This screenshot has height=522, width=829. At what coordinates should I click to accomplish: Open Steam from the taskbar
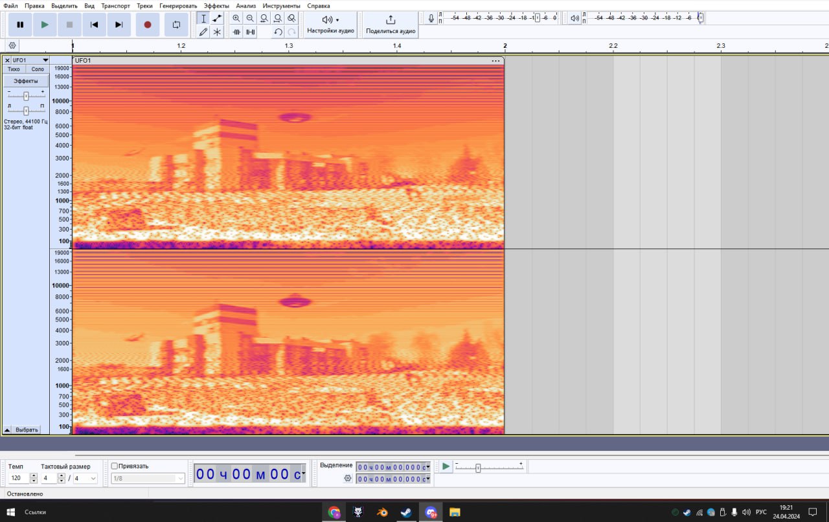(406, 512)
